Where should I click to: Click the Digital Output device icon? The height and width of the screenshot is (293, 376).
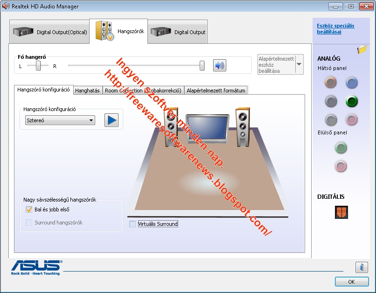[160, 32]
